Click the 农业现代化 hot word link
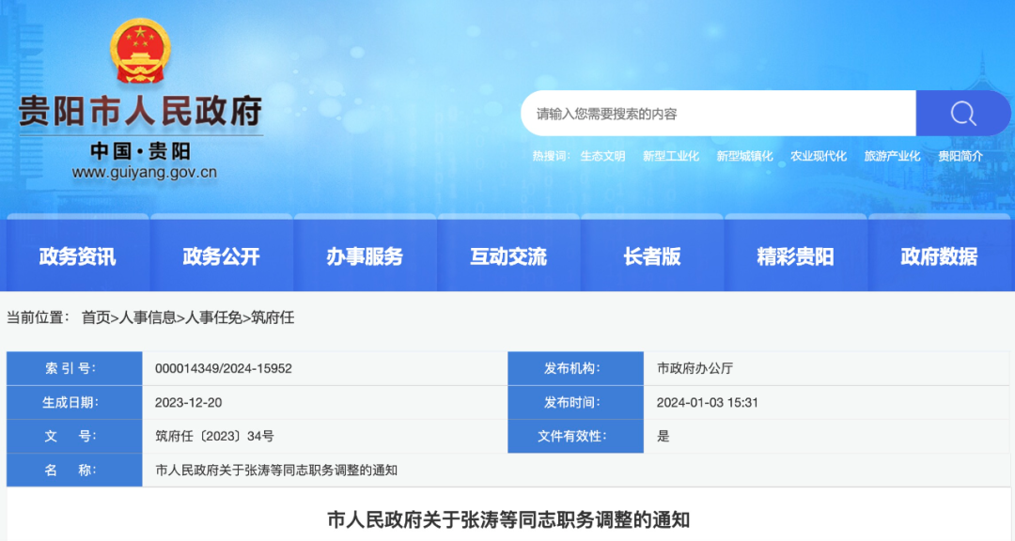Viewport: 1015px width, 541px height. [x=819, y=157]
